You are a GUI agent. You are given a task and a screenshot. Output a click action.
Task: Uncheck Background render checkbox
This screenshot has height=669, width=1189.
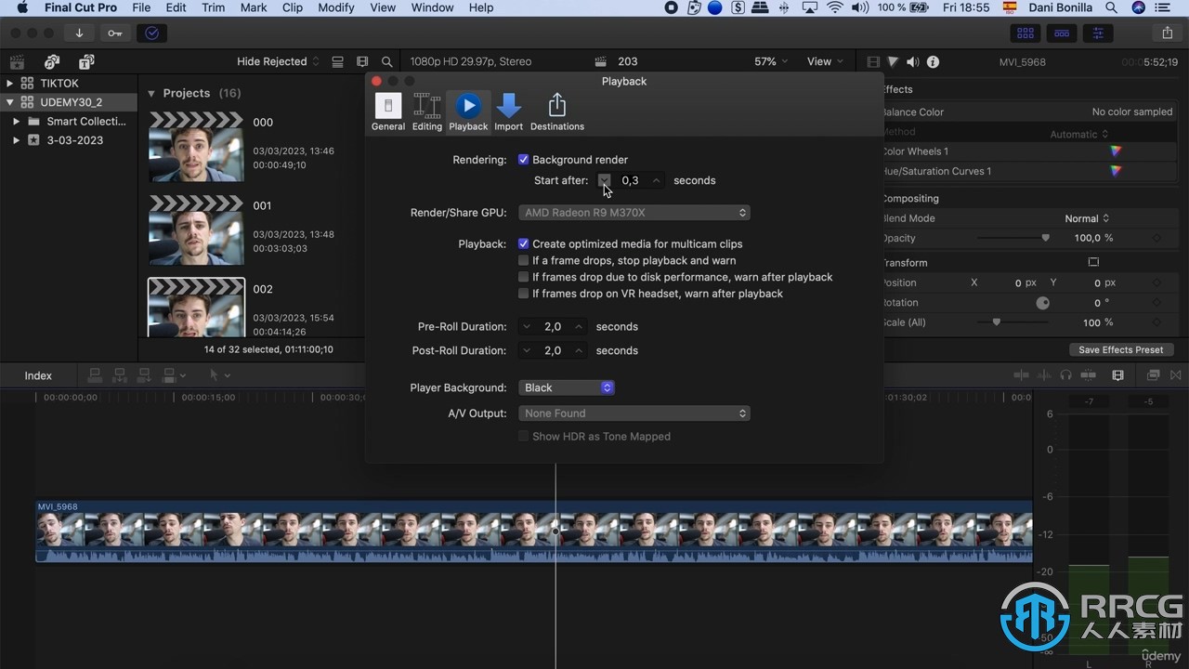(524, 160)
